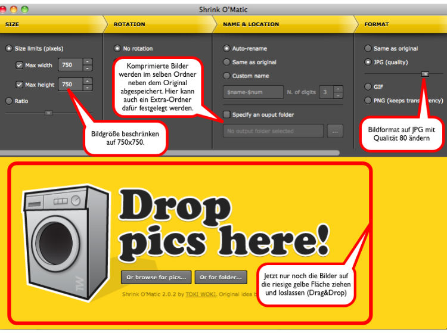Click the Max height value field

point(70,85)
